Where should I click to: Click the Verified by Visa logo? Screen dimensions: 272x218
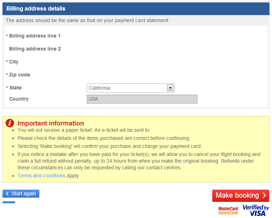pos(256,210)
